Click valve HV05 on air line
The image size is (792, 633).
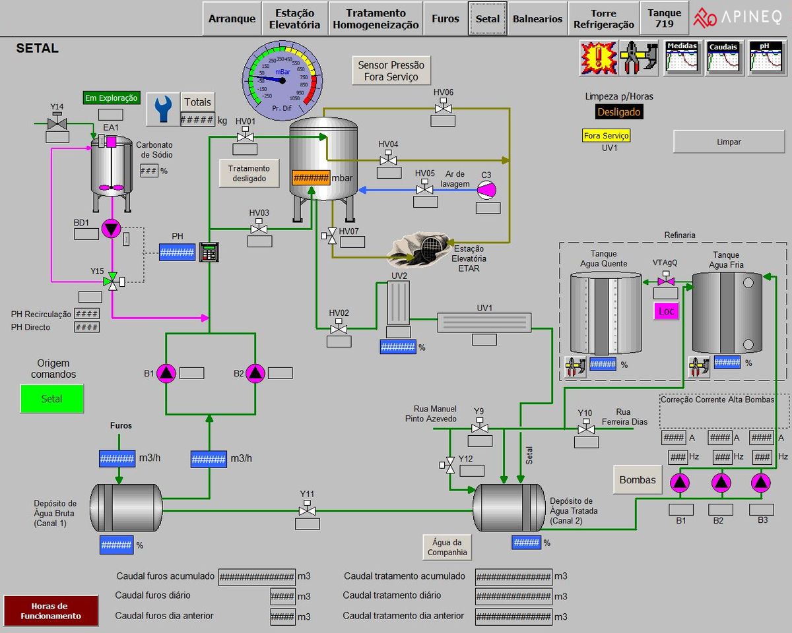(425, 188)
